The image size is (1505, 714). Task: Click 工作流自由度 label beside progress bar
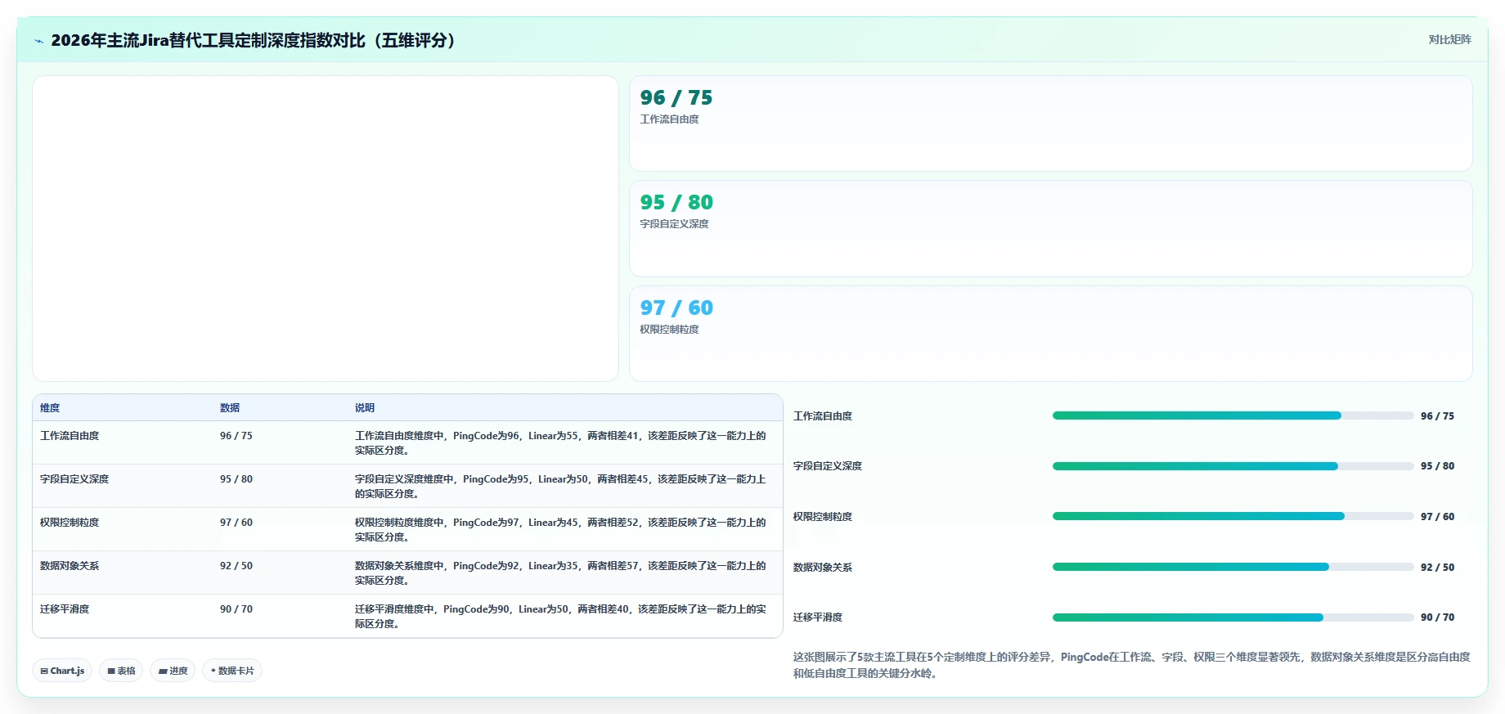823,416
